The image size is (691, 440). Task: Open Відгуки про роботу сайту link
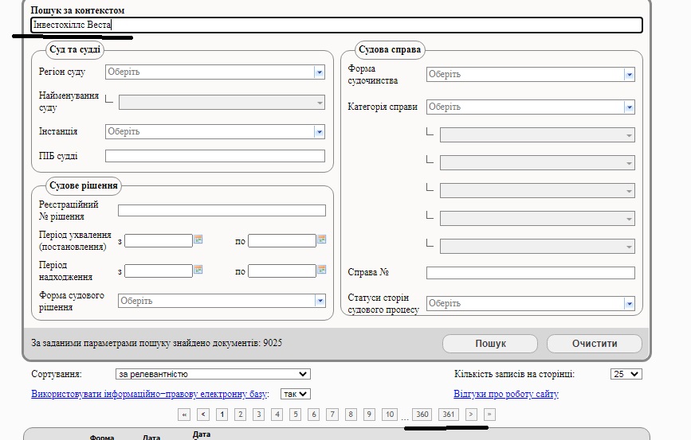(x=505, y=394)
